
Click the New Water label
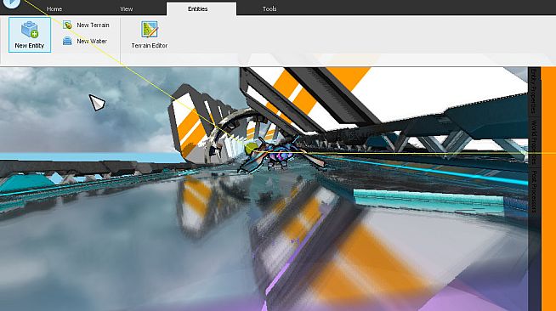[x=92, y=41]
